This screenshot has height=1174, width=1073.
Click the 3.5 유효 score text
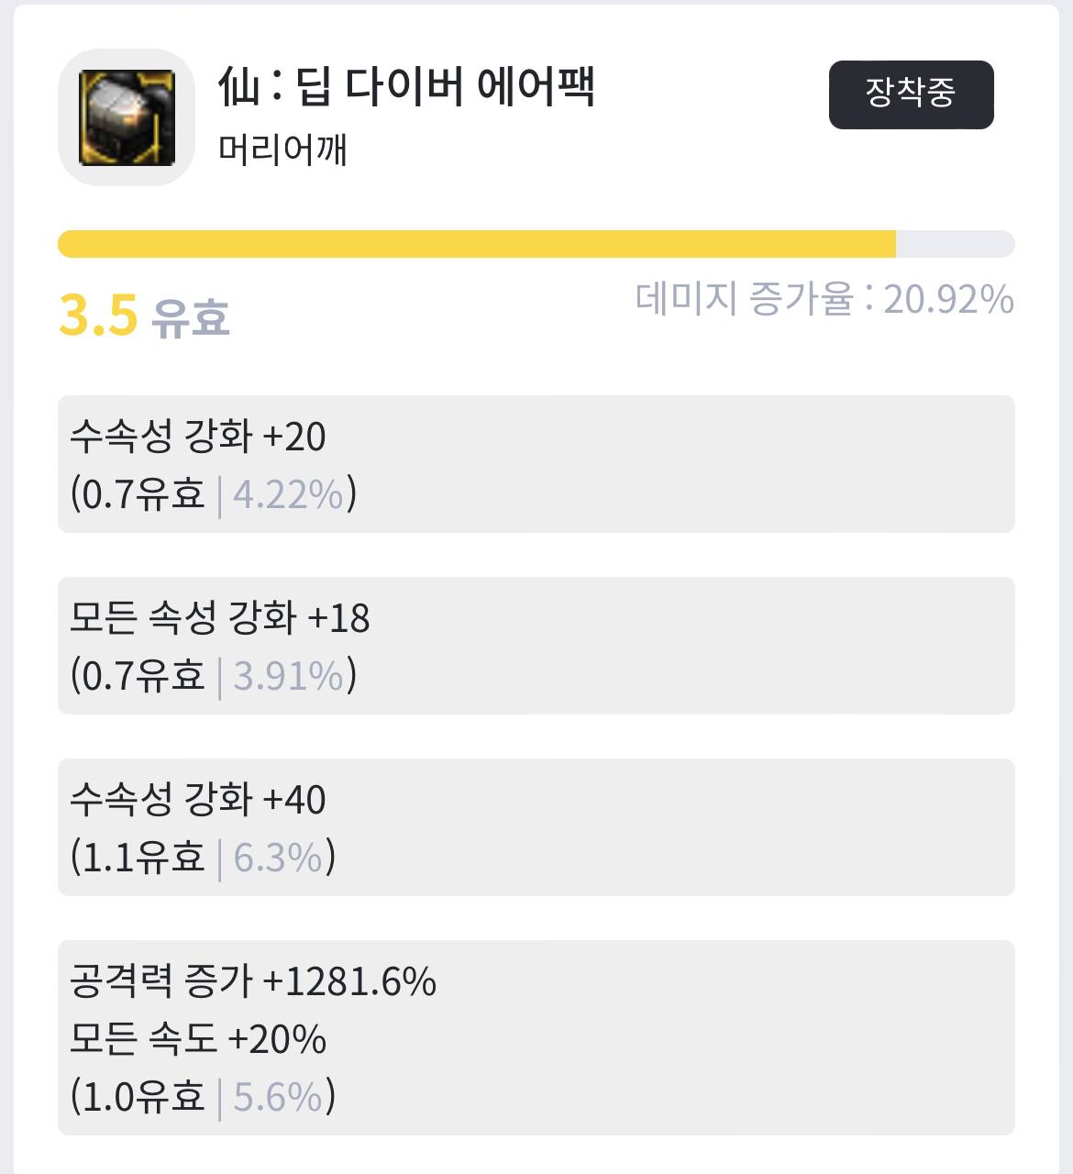click(x=144, y=316)
